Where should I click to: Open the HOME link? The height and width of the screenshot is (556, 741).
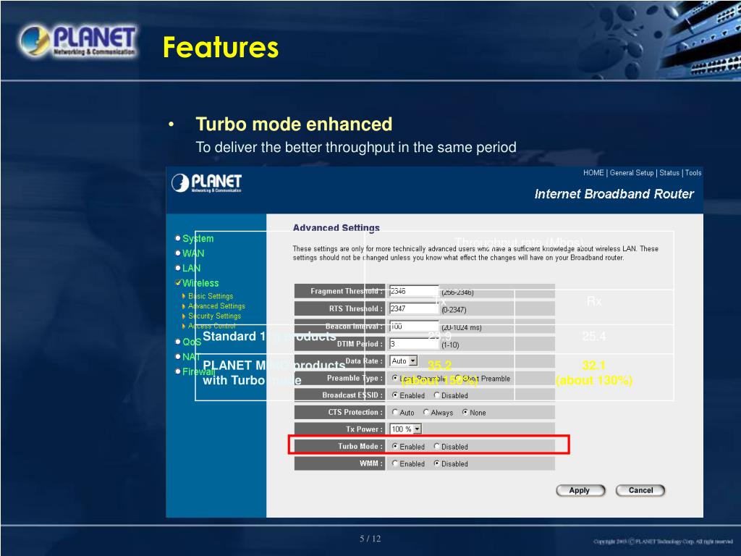[x=593, y=172]
